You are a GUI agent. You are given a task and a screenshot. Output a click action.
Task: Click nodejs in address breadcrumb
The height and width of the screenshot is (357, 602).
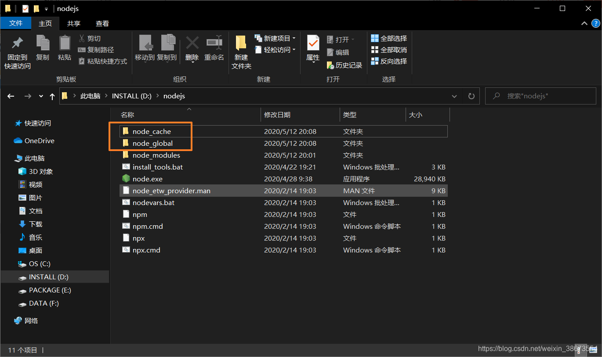(x=174, y=96)
